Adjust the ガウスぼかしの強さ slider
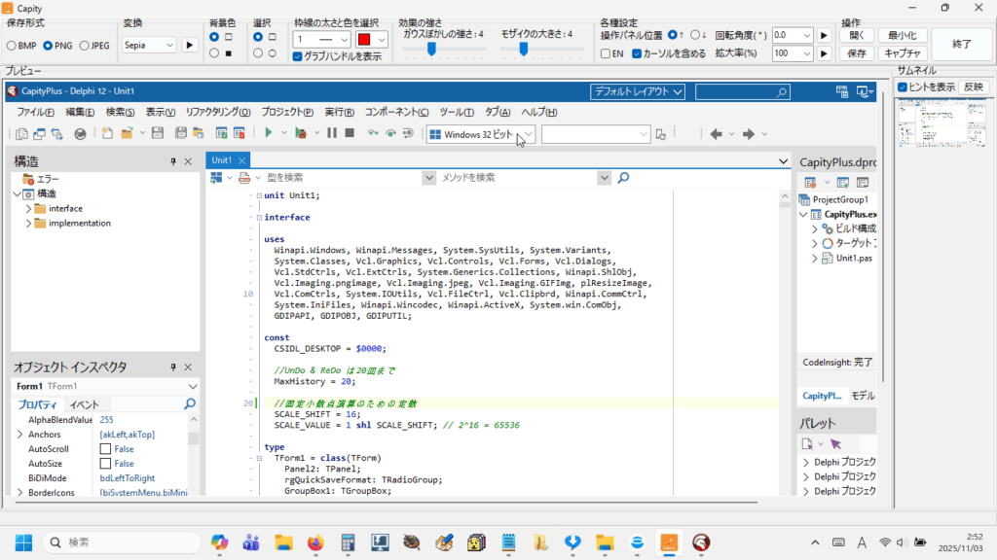This screenshot has height=560, width=997. click(x=431, y=49)
